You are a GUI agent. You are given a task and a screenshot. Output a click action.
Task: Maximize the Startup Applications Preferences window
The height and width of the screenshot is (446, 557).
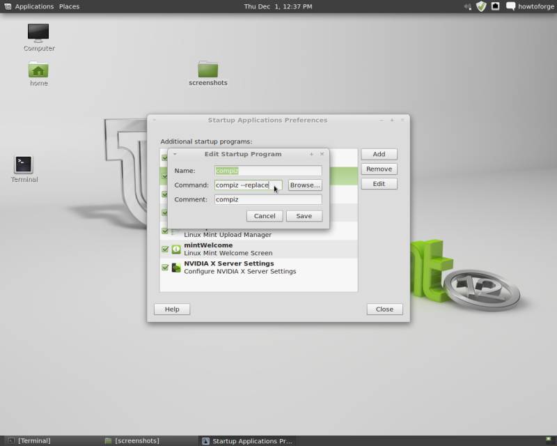[x=392, y=121]
